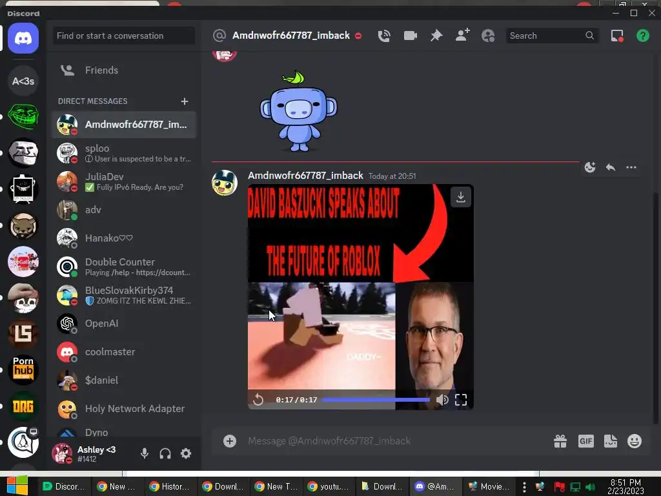This screenshot has height=496, width=661.
Task: Open the sticker picker
Action: [x=611, y=441]
